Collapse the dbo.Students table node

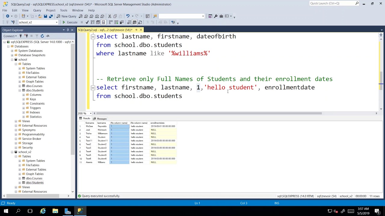(20, 90)
